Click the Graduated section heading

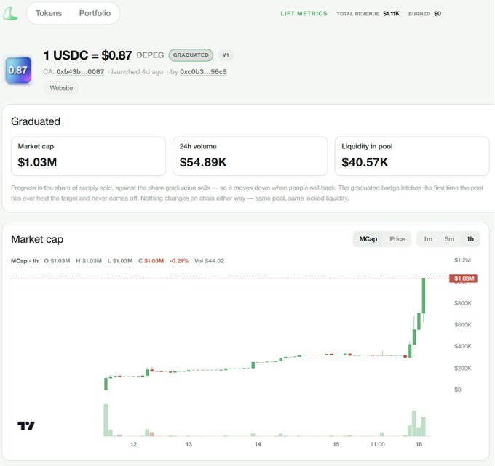click(36, 121)
